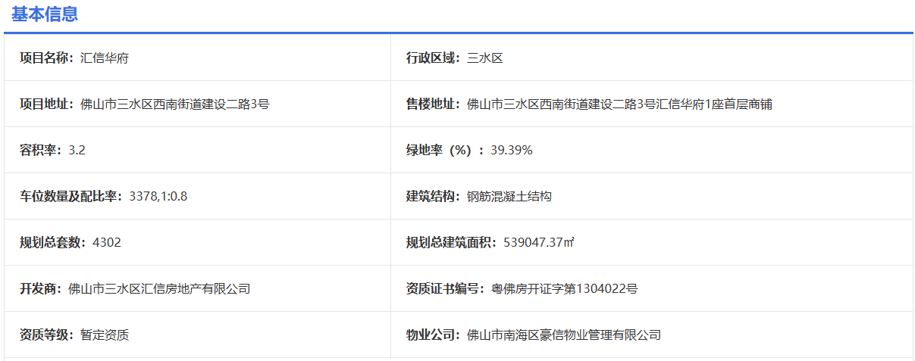Click the 资质等级 label

click(47, 335)
